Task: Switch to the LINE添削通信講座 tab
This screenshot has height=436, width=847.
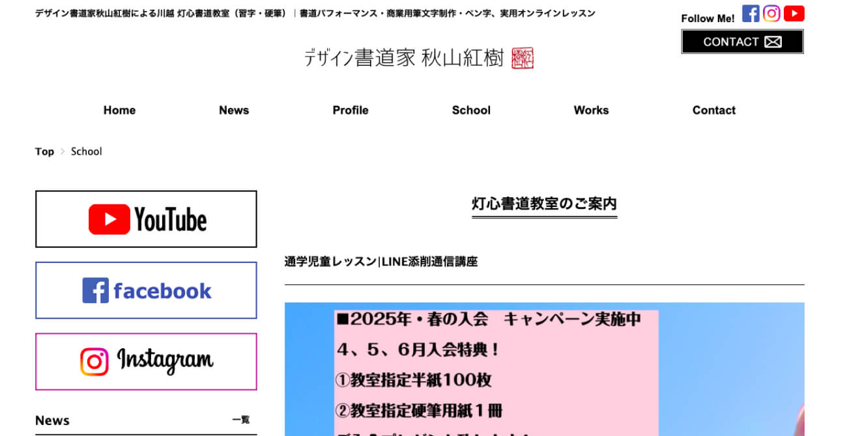Action: (429, 262)
